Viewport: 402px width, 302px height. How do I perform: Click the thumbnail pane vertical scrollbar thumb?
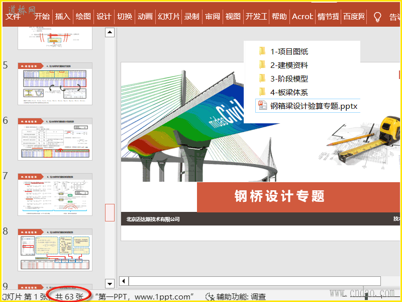[110, 212]
